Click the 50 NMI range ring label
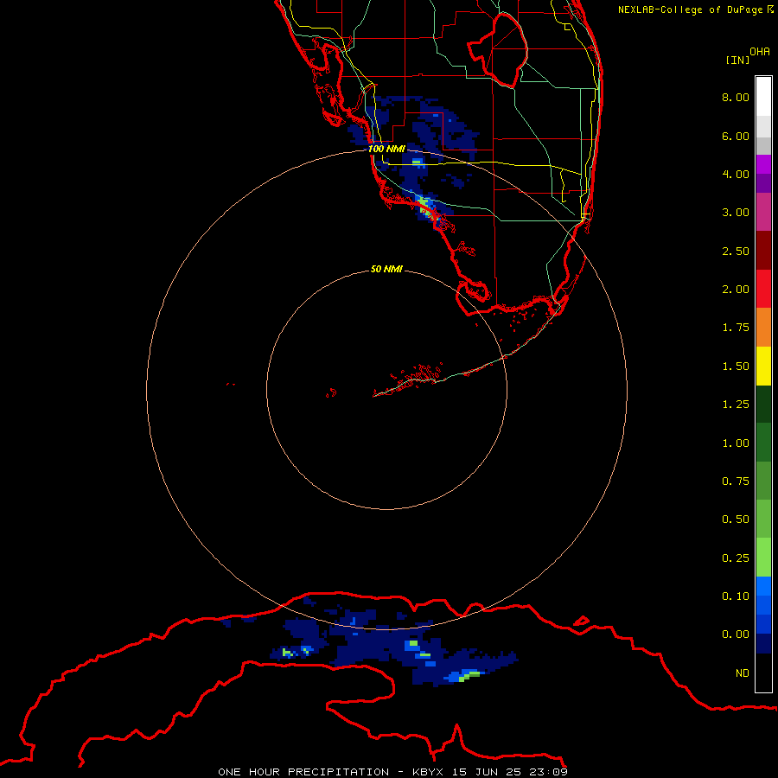The height and width of the screenshot is (778, 778). [386, 269]
